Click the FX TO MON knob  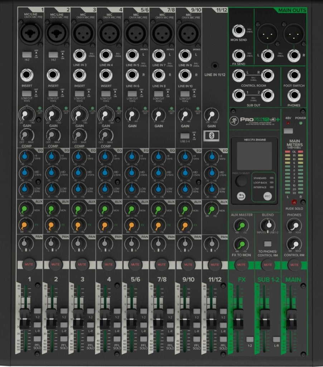pyautogui.click(x=241, y=244)
